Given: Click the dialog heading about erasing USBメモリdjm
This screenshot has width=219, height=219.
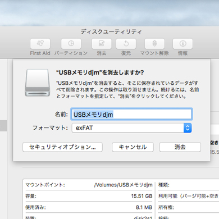Looking at the screenshot, I should [x=100, y=72].
